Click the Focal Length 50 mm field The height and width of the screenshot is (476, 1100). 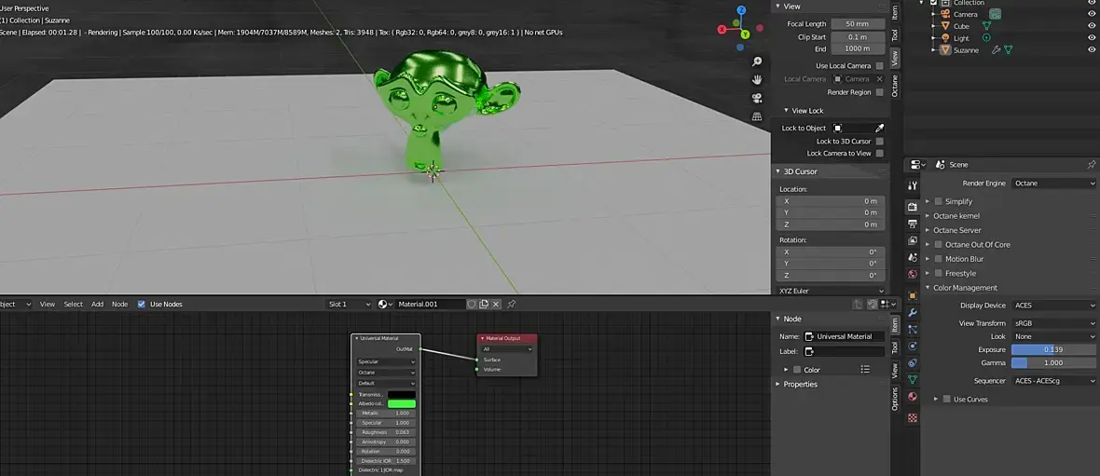click(x=858, y=24)
